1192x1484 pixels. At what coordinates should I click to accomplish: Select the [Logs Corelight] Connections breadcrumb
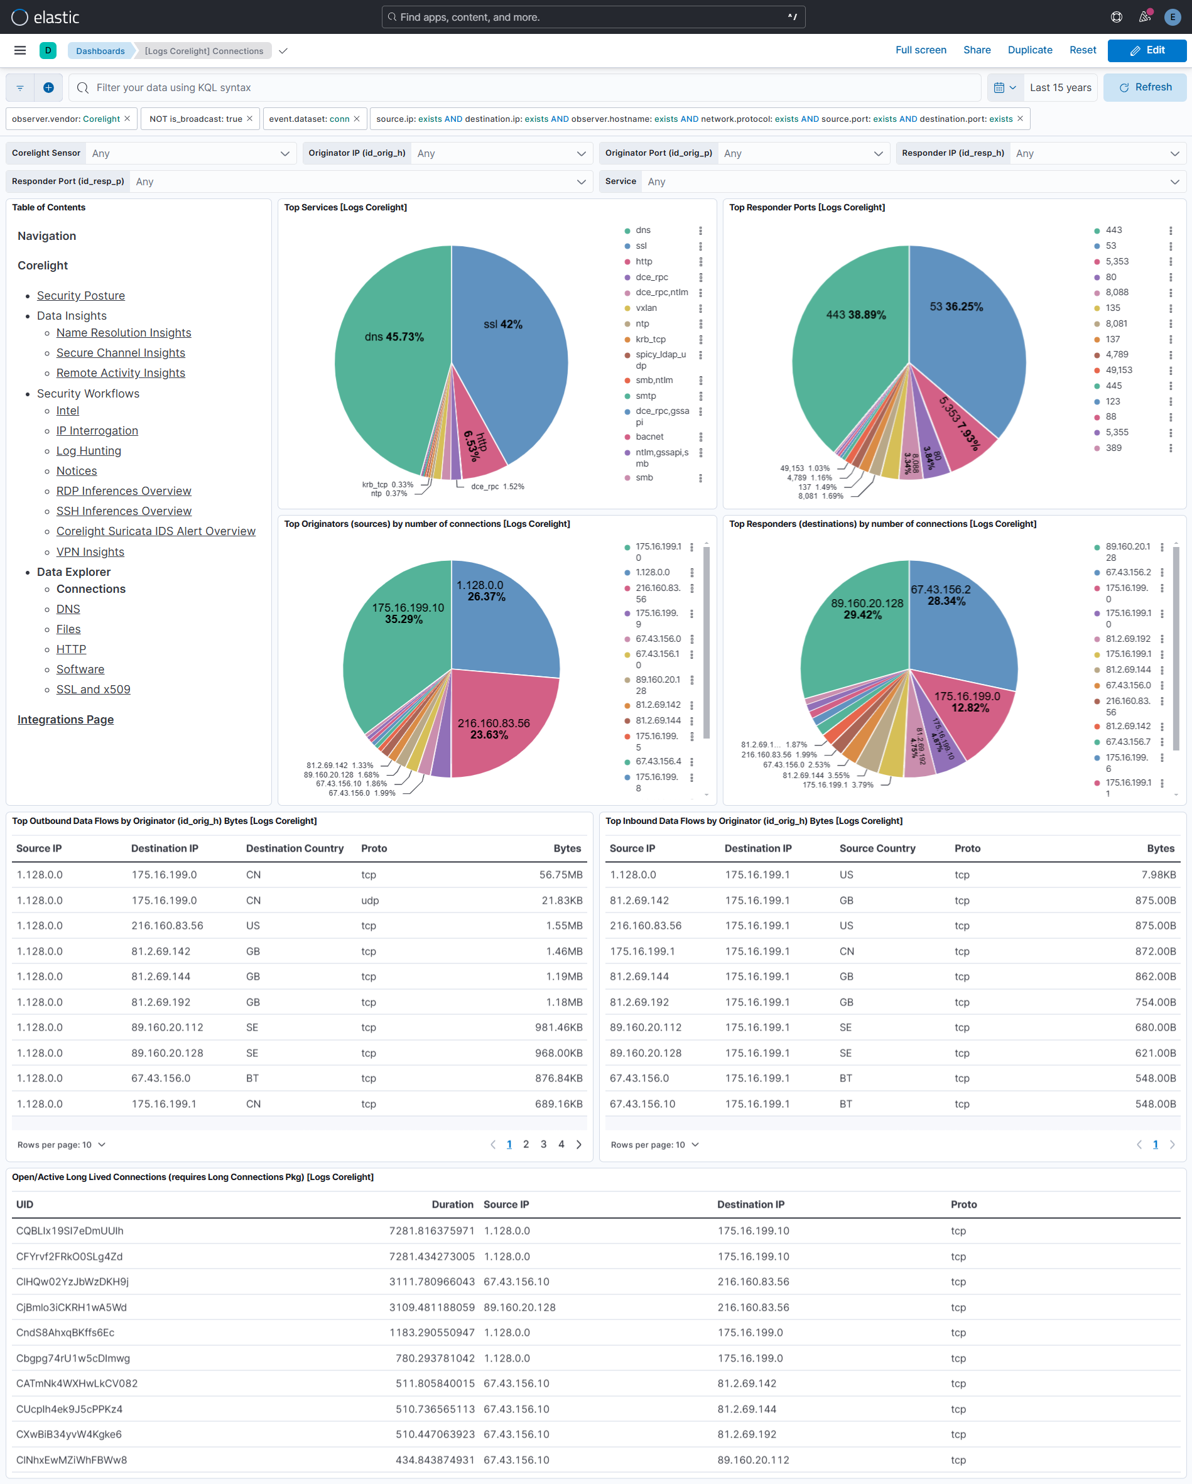click(203, 50)
